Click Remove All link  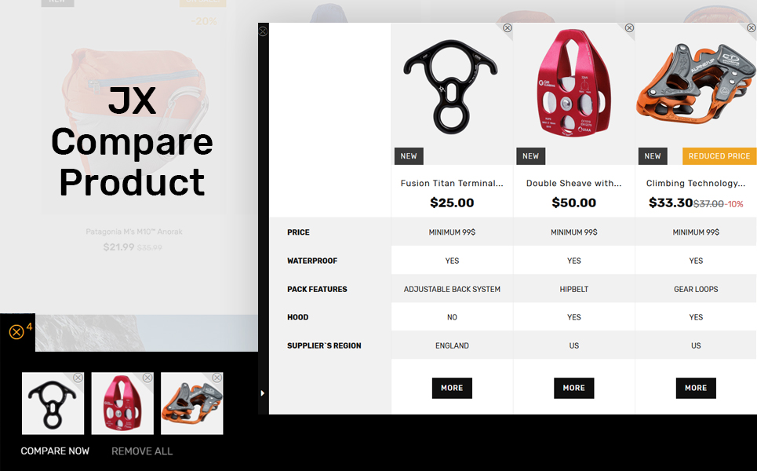coord(142,451)
